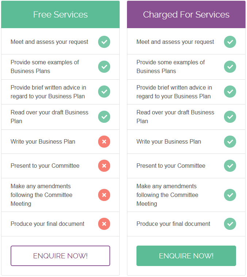Click the red cross beside Present to your Committee

[104, 166]
